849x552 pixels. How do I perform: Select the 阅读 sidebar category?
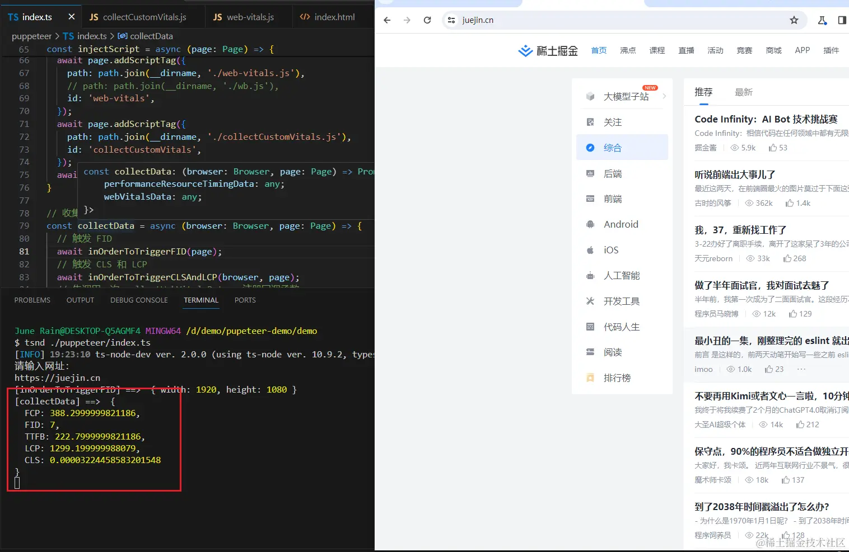coord(622,352)
